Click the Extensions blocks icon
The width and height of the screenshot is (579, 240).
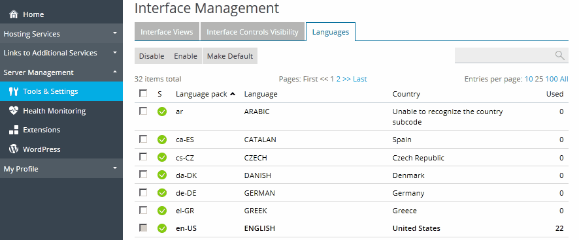point(14,130)
